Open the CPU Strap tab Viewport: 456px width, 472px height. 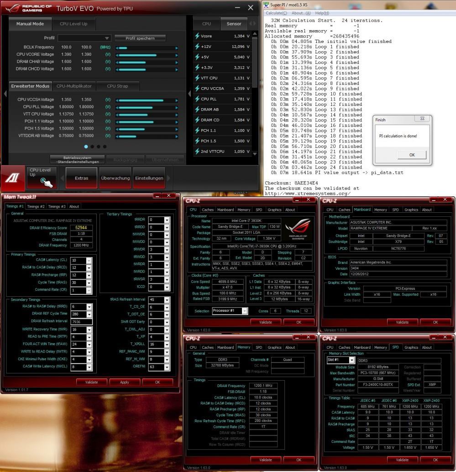pyautogui.click(x=117, y=86)
